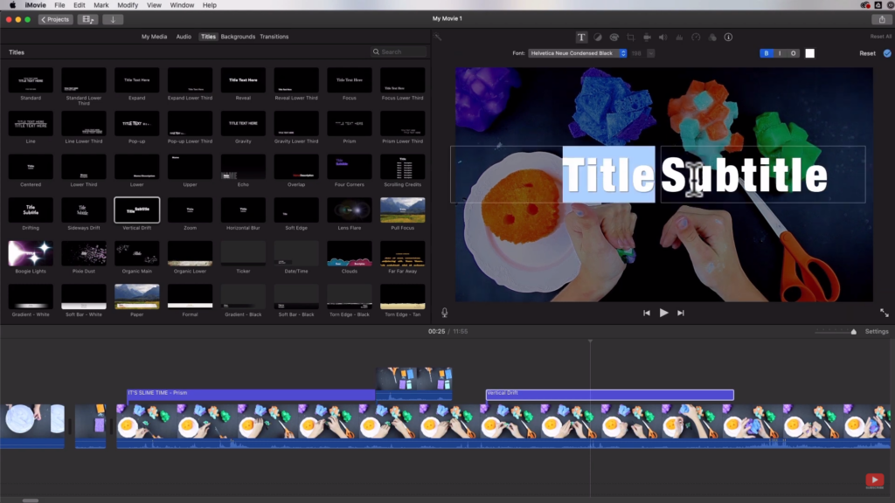Screen dimensions: 895x503
Task: Select the Reveal title thumbnail
Action: click(x=243, y=79)
